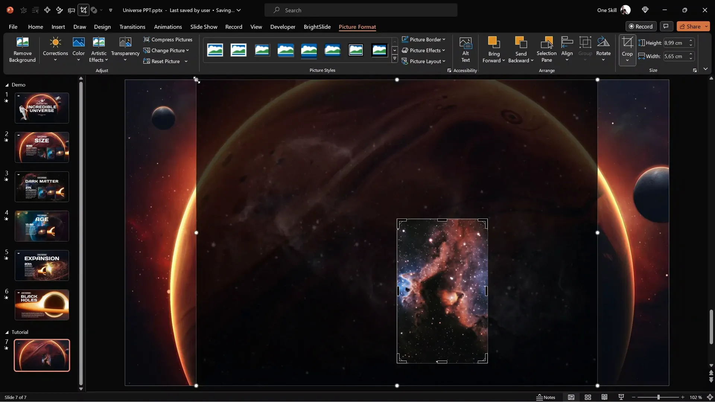Image resolution: width=715 pixels, height=402 pixels.
Task: Open the Selection Pane
Action: (546, 49)
